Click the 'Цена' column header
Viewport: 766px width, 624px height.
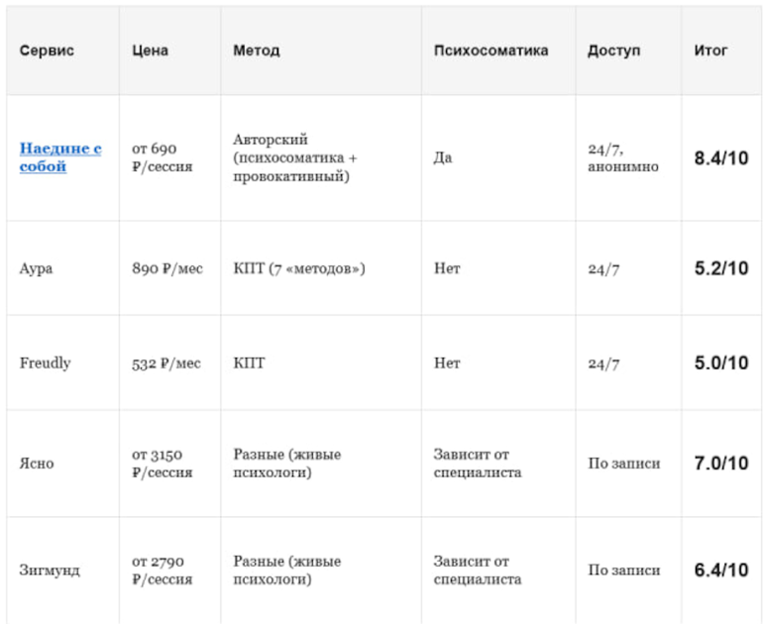point(150,51)
